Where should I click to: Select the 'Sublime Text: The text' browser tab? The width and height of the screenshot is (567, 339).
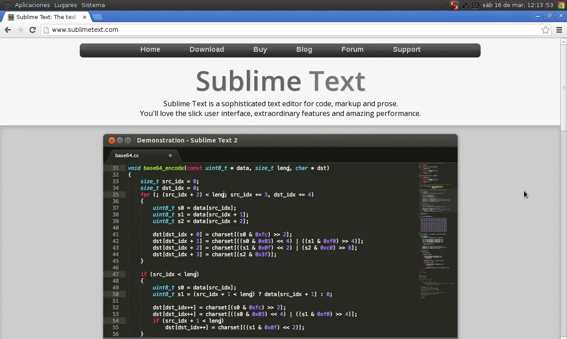[x=47, y=17]
